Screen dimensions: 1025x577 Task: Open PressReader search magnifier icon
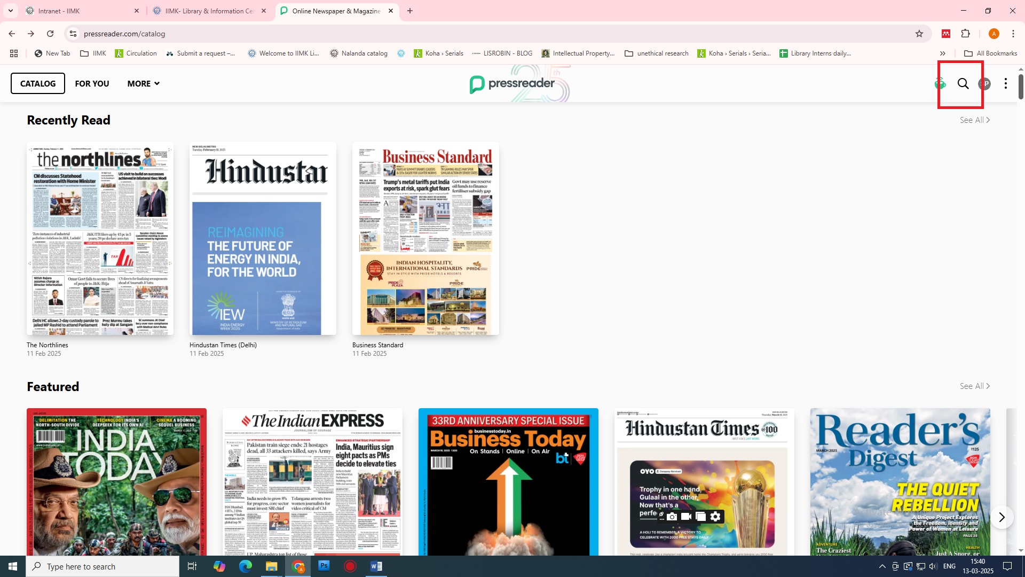click(963, 84)
